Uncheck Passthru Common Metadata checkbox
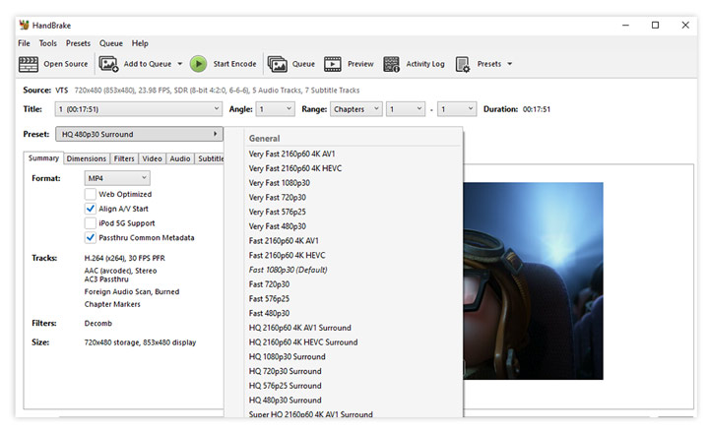 pyautogui.click(x=90, y=237)
